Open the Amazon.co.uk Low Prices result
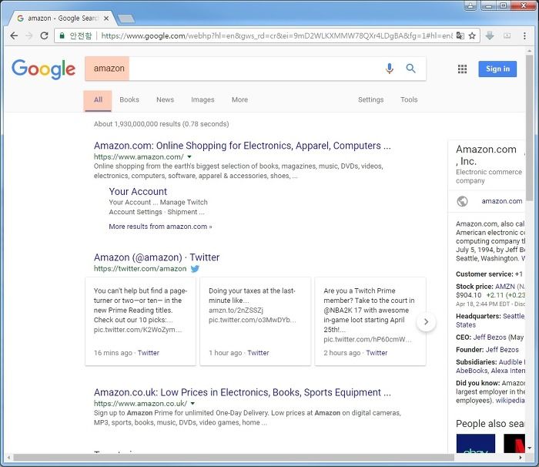Image resolution: width=539 pixels, height=467 pixels. click(243, 392)
